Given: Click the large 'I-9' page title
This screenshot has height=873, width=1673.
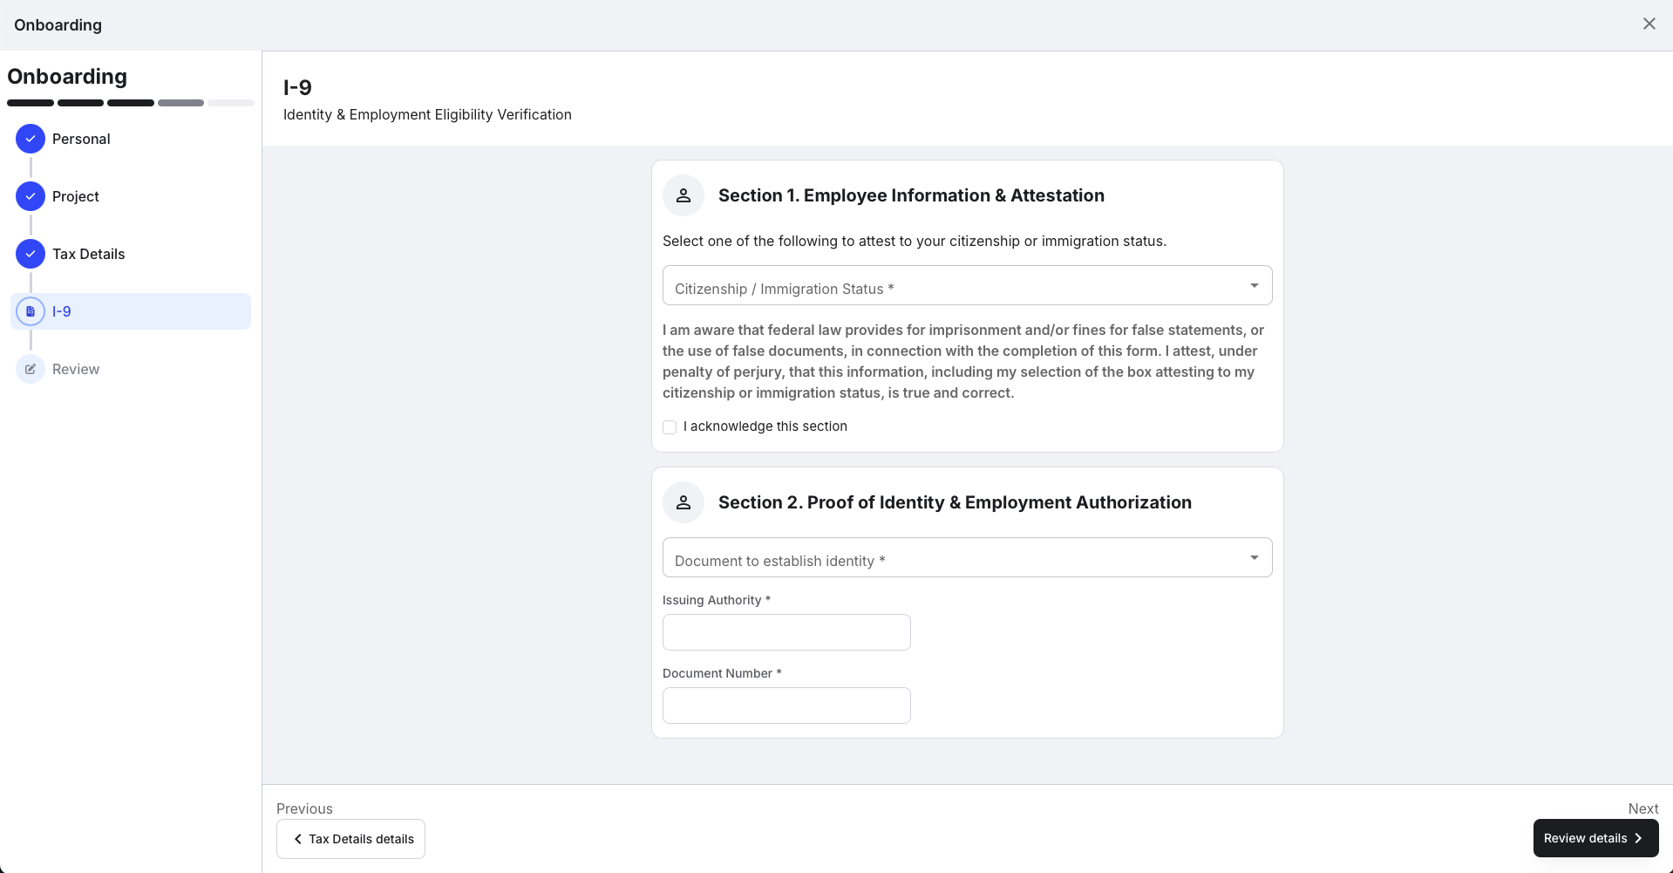Looking at the screenshot, I should click(x=297, y=87).
